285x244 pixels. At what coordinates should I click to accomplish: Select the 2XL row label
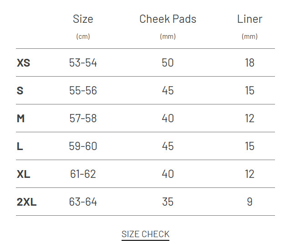(x=26, y=202)
